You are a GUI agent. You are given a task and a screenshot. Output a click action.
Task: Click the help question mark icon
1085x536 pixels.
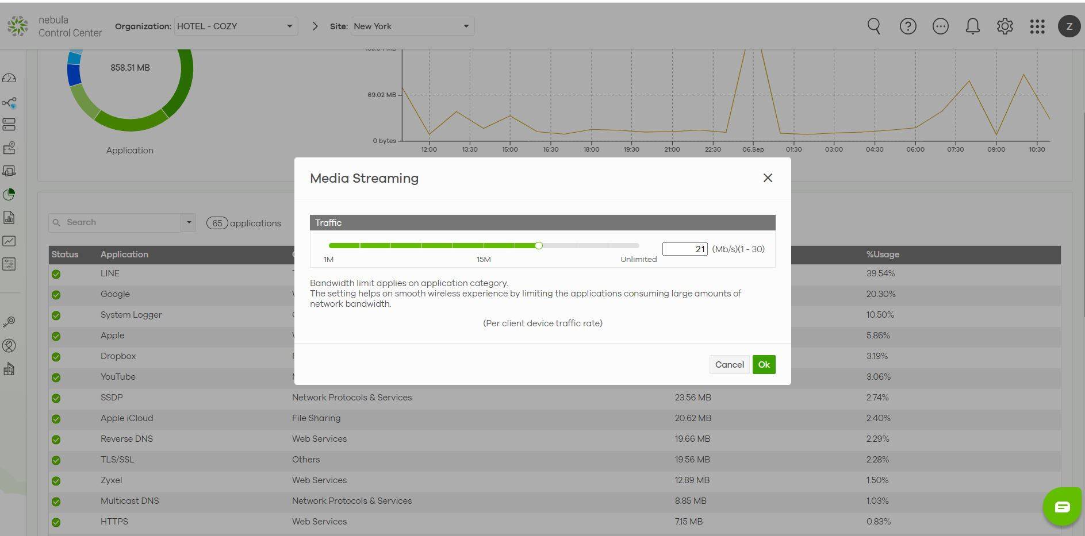[908, 26]
